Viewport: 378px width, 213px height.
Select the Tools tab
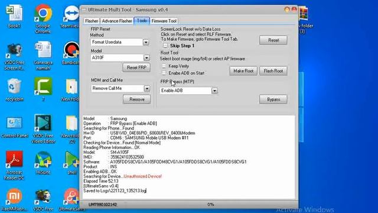pyautogui.click(x=142, y=21)
